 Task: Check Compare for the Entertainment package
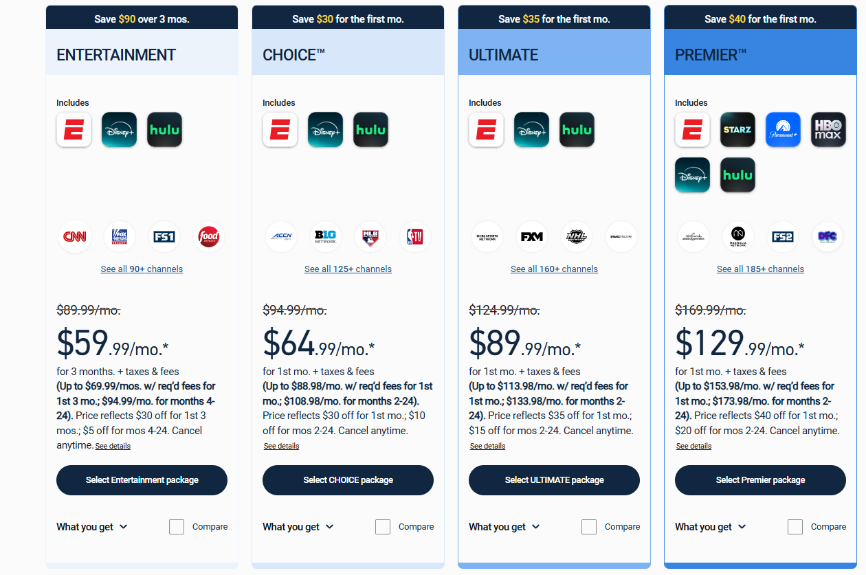177,527
